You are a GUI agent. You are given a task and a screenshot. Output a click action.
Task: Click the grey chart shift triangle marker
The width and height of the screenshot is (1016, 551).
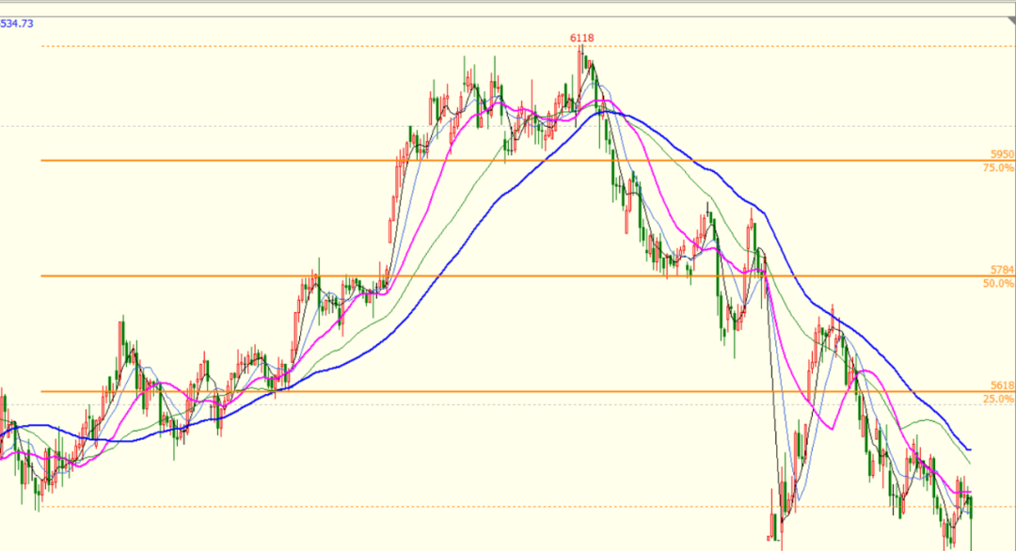[x=1011, y=22]
